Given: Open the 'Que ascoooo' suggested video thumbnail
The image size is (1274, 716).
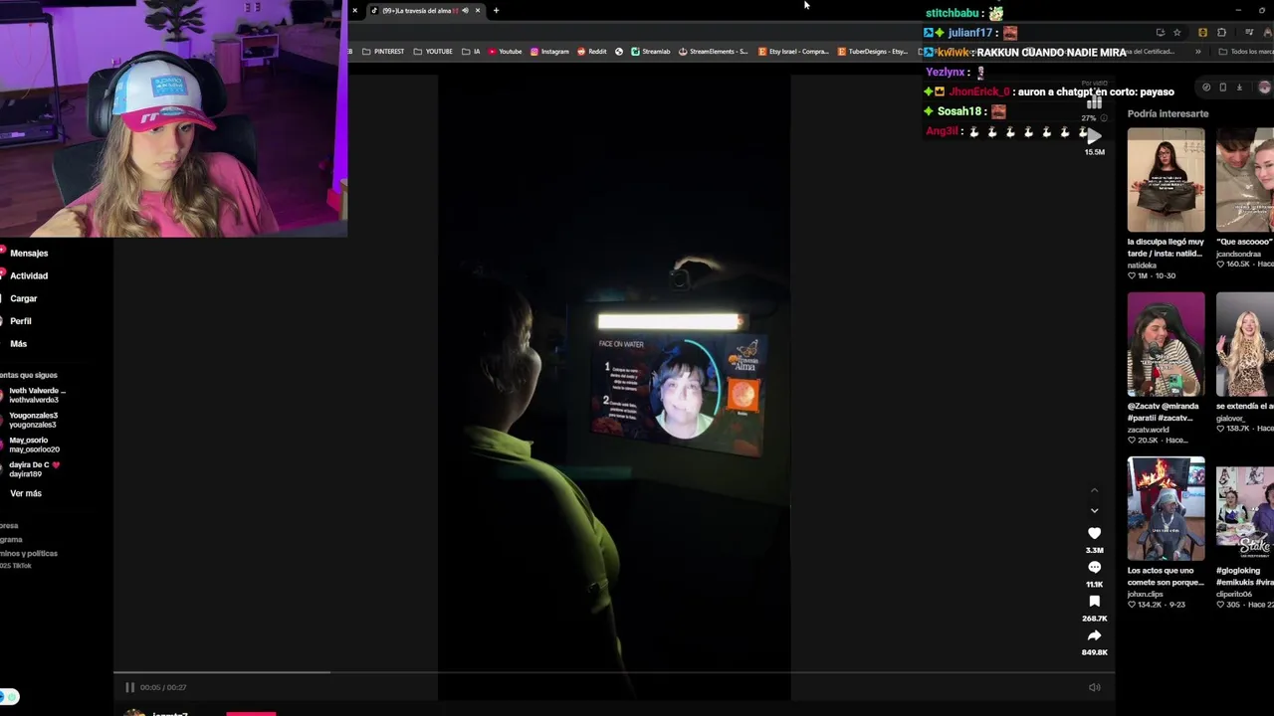Looking at the screenshot, I should click(x=1245, y=180).
